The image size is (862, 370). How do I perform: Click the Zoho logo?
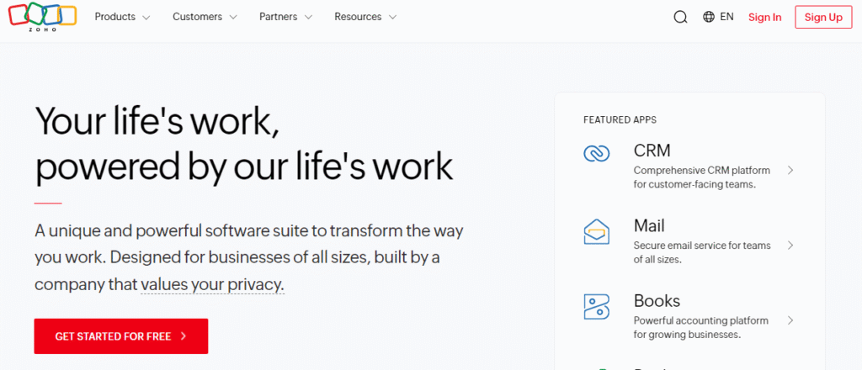pyautogui.click(x=42, y=17)
